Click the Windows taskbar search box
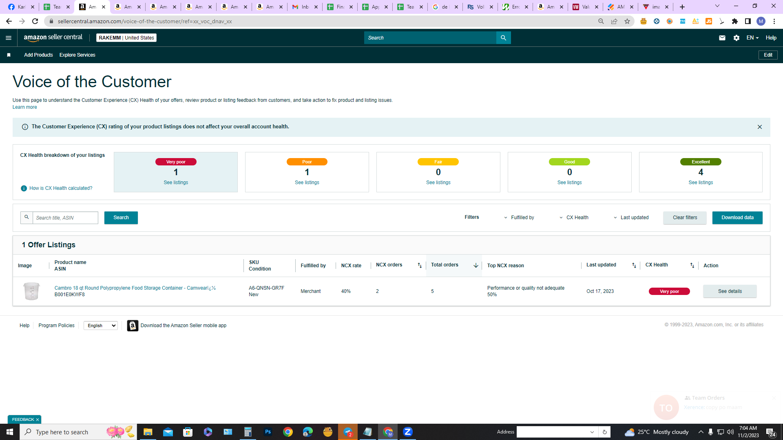 78,432
